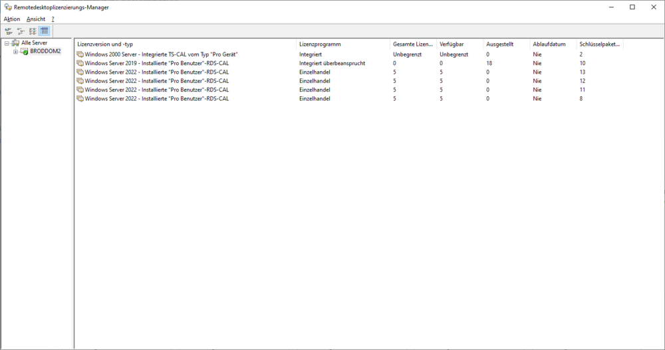Click the BRODDOM2 server icon with green check

[24, 52]
